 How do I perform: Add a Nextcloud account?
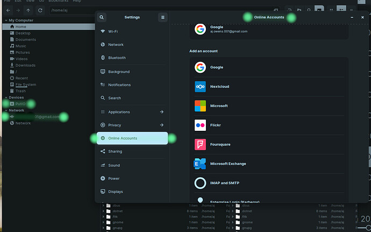click(x=269, y=87)
